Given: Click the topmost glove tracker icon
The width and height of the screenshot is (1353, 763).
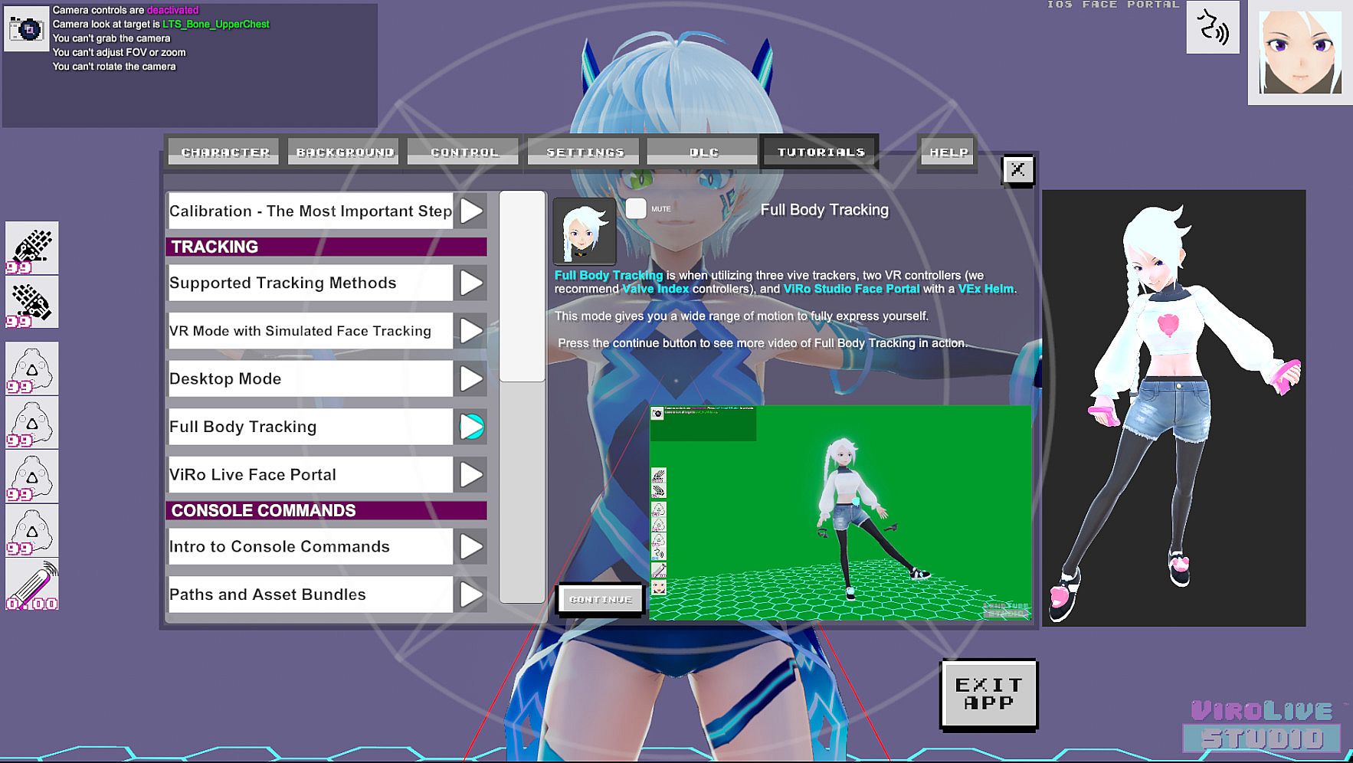Looking at the screenshot, I should pos(32,248).
